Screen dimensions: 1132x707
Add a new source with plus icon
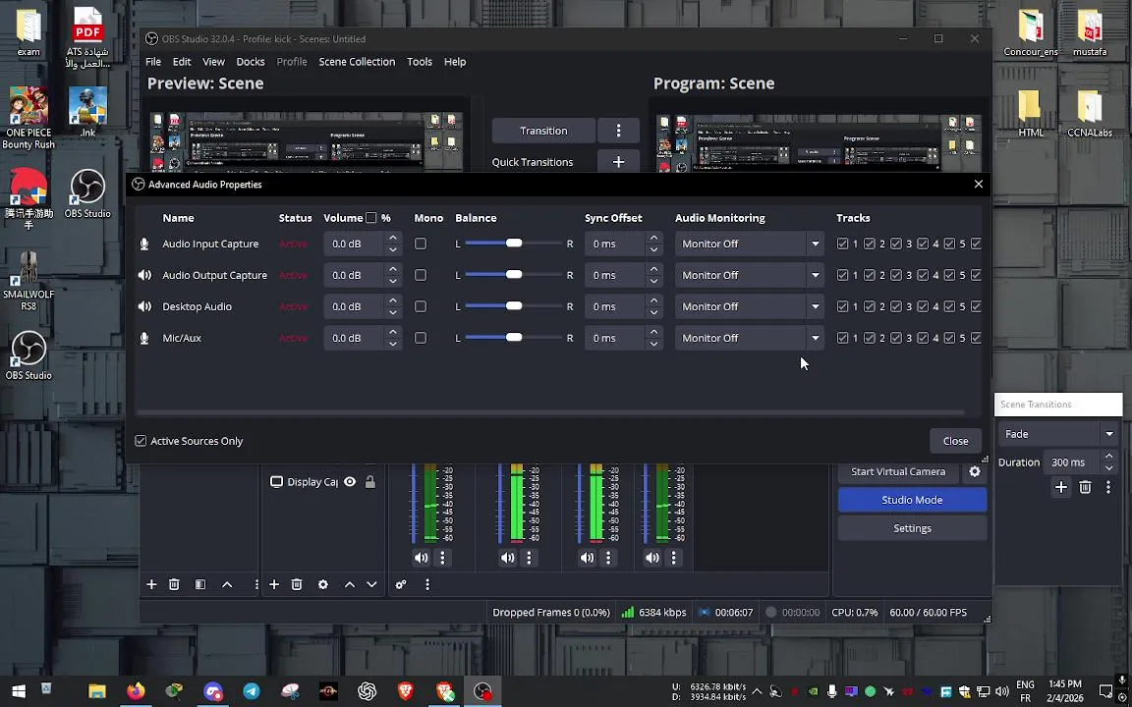pyautogui.click(x=274, y=584)
